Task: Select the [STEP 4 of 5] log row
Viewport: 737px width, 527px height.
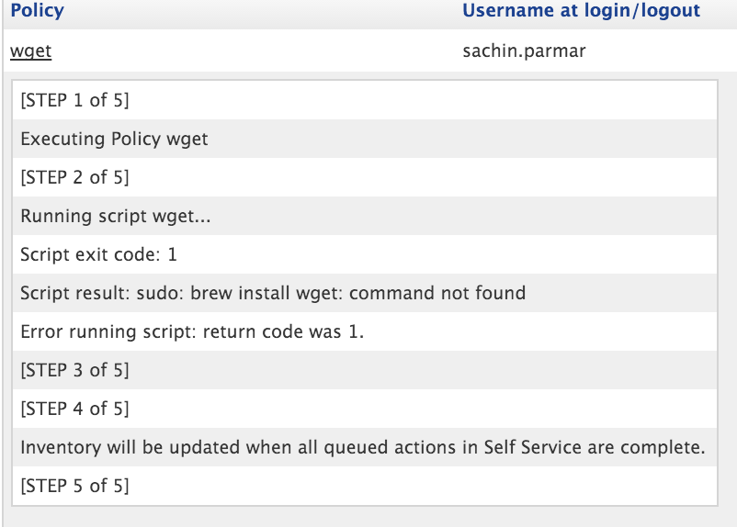Action: pyautogui.click(x=365, y=409)
